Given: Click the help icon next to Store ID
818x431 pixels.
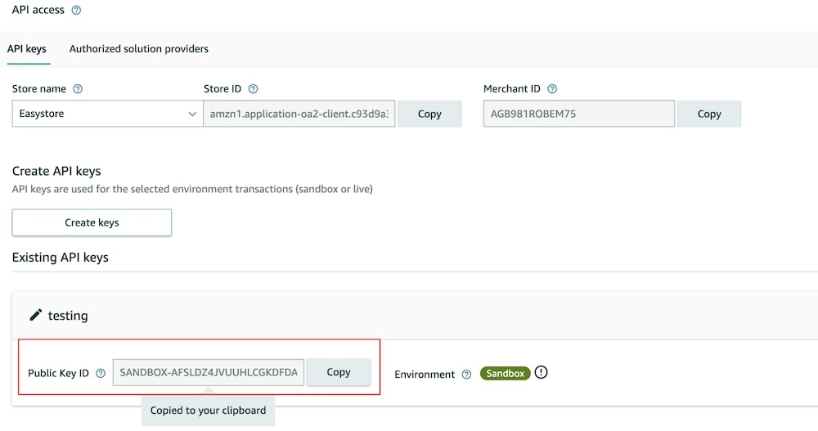Looking at the screenshot, I should click(x=254, y=89).
